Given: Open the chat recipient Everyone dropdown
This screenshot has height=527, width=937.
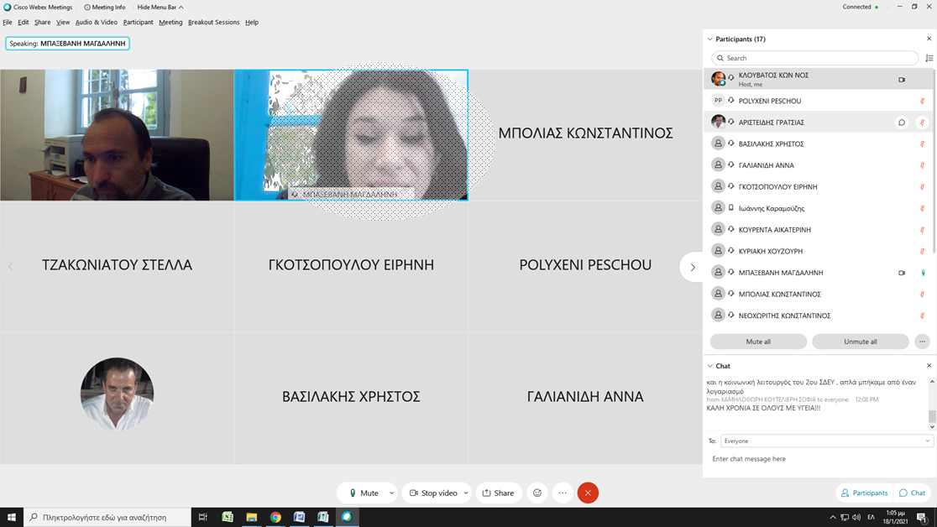Looking at the screenshot, I should 826,441.
